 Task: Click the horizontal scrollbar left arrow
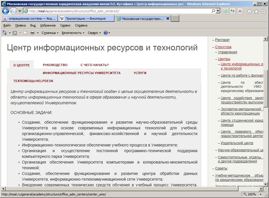[x=3, y=189]
